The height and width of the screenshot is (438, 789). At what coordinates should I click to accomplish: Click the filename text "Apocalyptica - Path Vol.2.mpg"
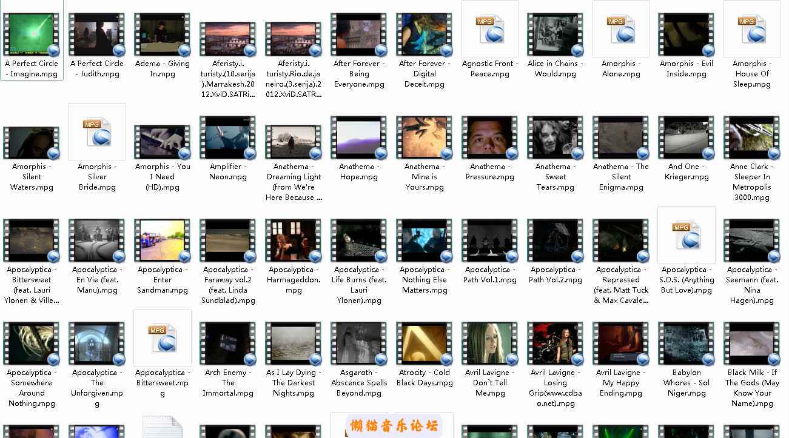pyautogui.click(x=556, y=274)
